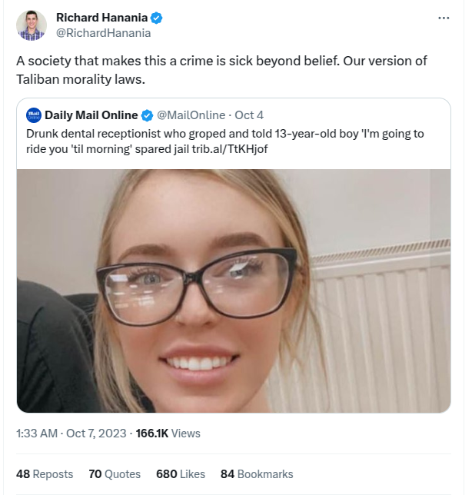Screen dimensions: 472x495
Task: Click the @MailOnline handle
Action: 191,115
